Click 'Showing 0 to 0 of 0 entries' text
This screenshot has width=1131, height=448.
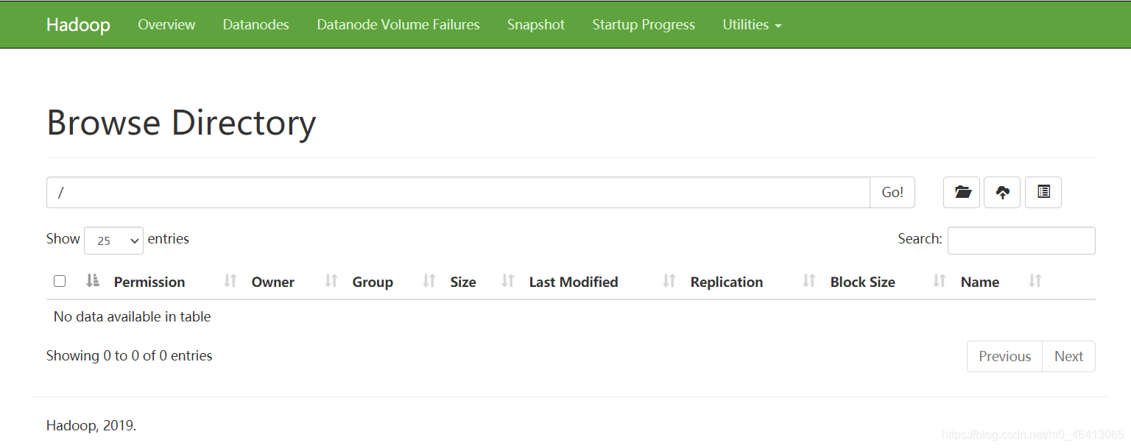pyautogui.click(x=130, y=356)
